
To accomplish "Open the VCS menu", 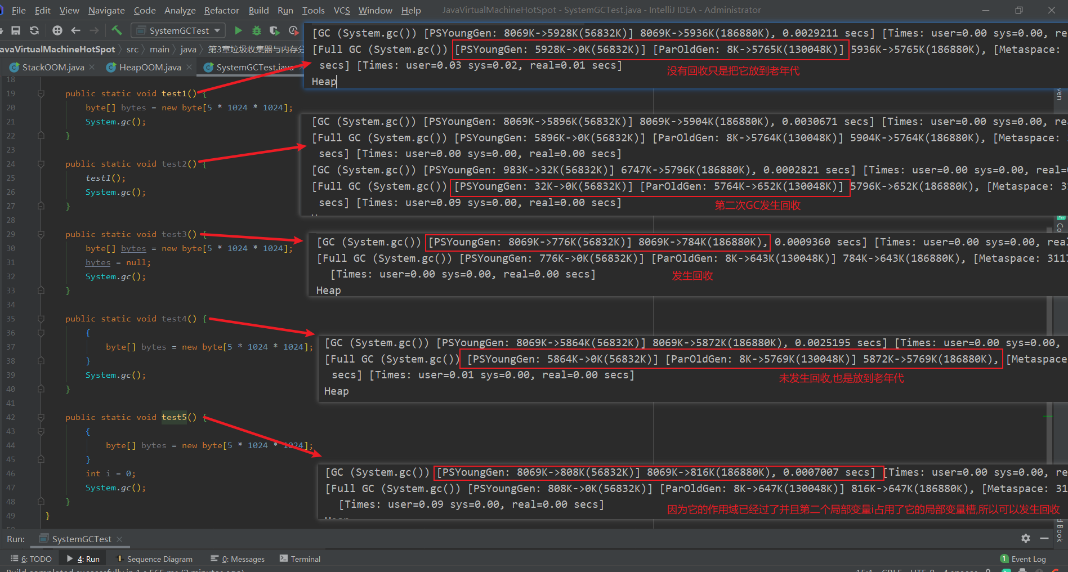I will tap(342, 10).
